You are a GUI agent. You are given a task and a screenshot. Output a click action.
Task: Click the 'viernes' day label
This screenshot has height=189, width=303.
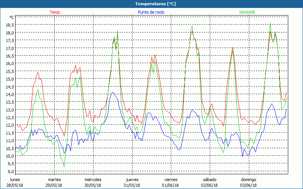point(171,180)
